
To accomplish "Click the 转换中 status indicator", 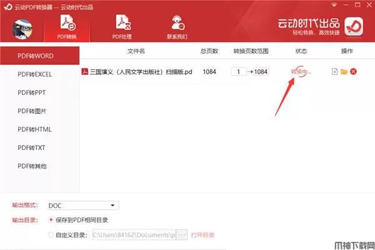I will [x=301, y=71].
